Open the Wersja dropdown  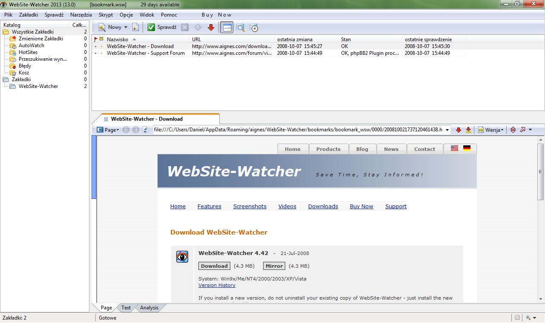pos(491,130)
